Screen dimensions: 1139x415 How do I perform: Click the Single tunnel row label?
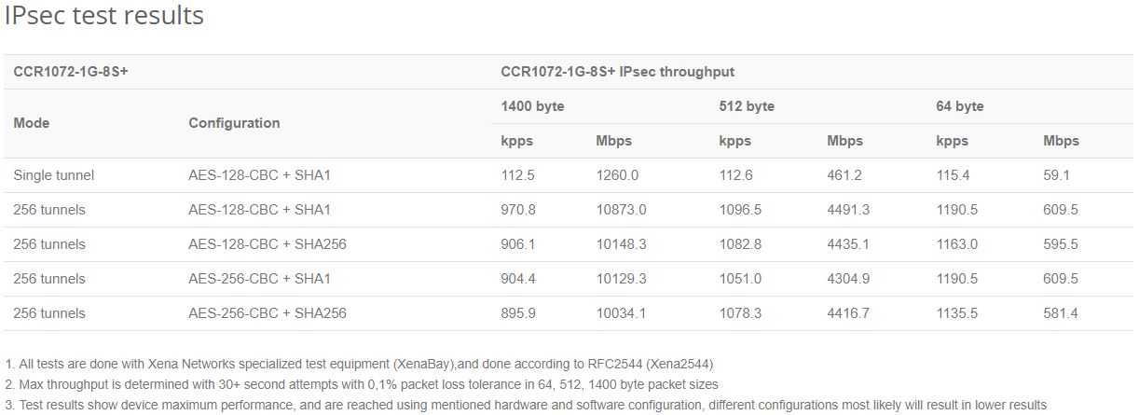pyautogui.click(x=54, y=175)
